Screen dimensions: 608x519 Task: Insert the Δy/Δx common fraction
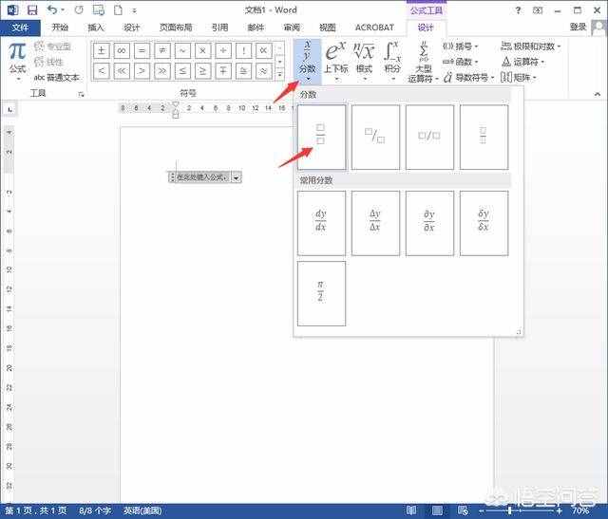(x=375, y=223)
